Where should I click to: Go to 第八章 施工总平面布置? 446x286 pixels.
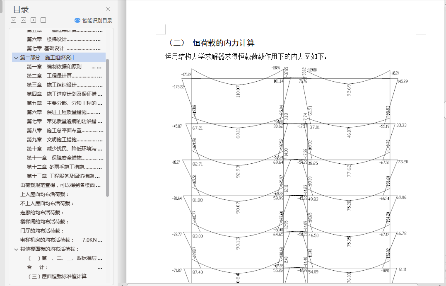pos(65,130)
